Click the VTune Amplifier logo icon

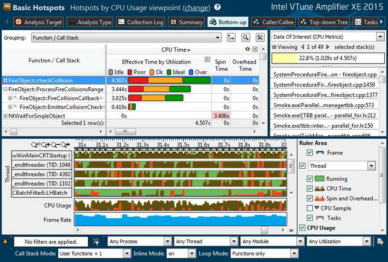tap(7, 7)
